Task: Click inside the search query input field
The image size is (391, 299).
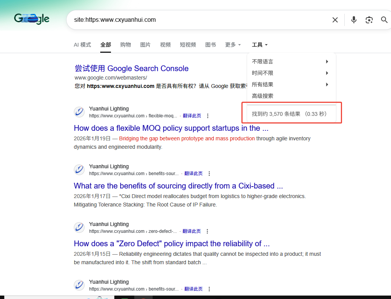Action: click(199, 20)
